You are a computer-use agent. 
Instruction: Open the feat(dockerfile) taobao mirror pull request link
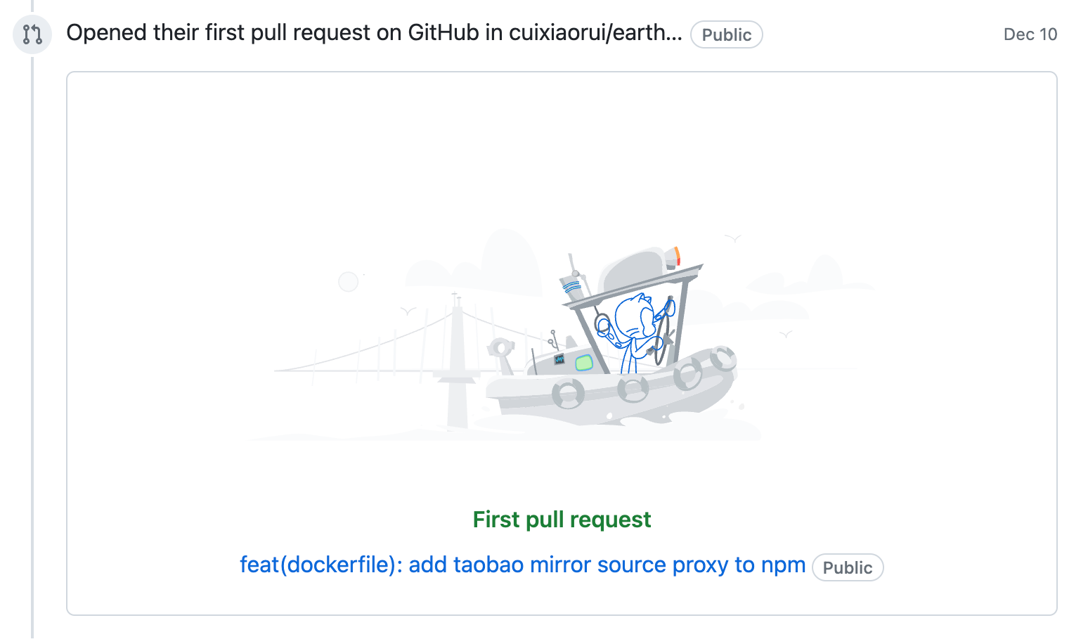(x=522, y=565)
